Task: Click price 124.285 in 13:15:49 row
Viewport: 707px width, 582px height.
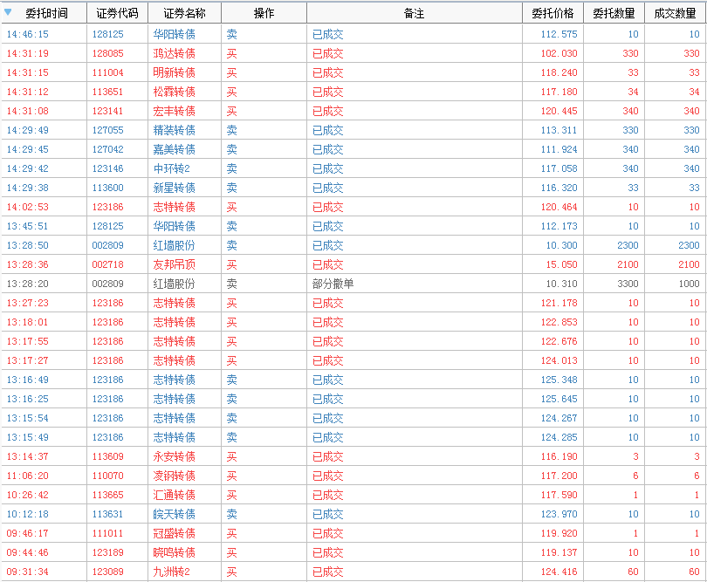Action: pyautogui.click(x=559, y=437)
